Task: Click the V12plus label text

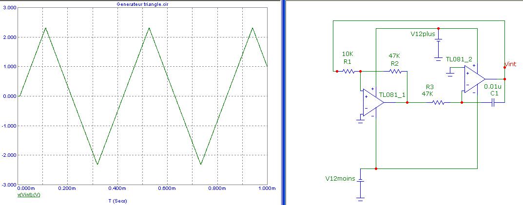Action: 422,34
